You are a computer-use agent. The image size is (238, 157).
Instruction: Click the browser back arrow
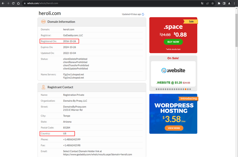[x=3, y=3]
